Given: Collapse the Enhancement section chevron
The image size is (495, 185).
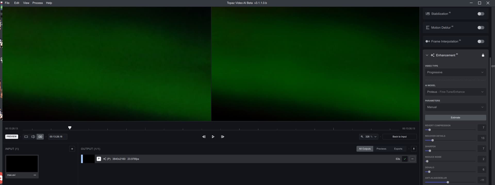Looking at the screenshot, I should pyautogui.click(x=427, y=55).
